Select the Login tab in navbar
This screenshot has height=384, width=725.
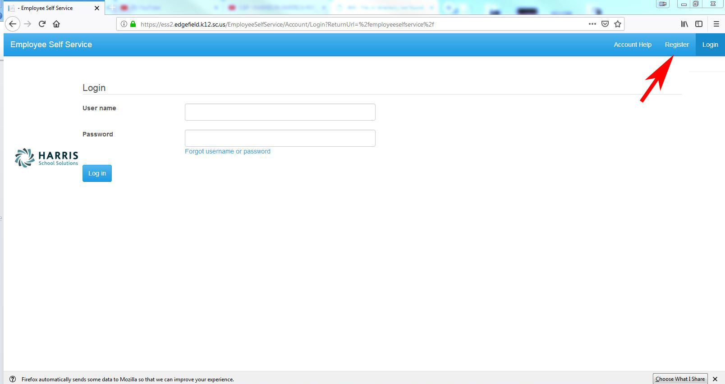tap(710, 45)
